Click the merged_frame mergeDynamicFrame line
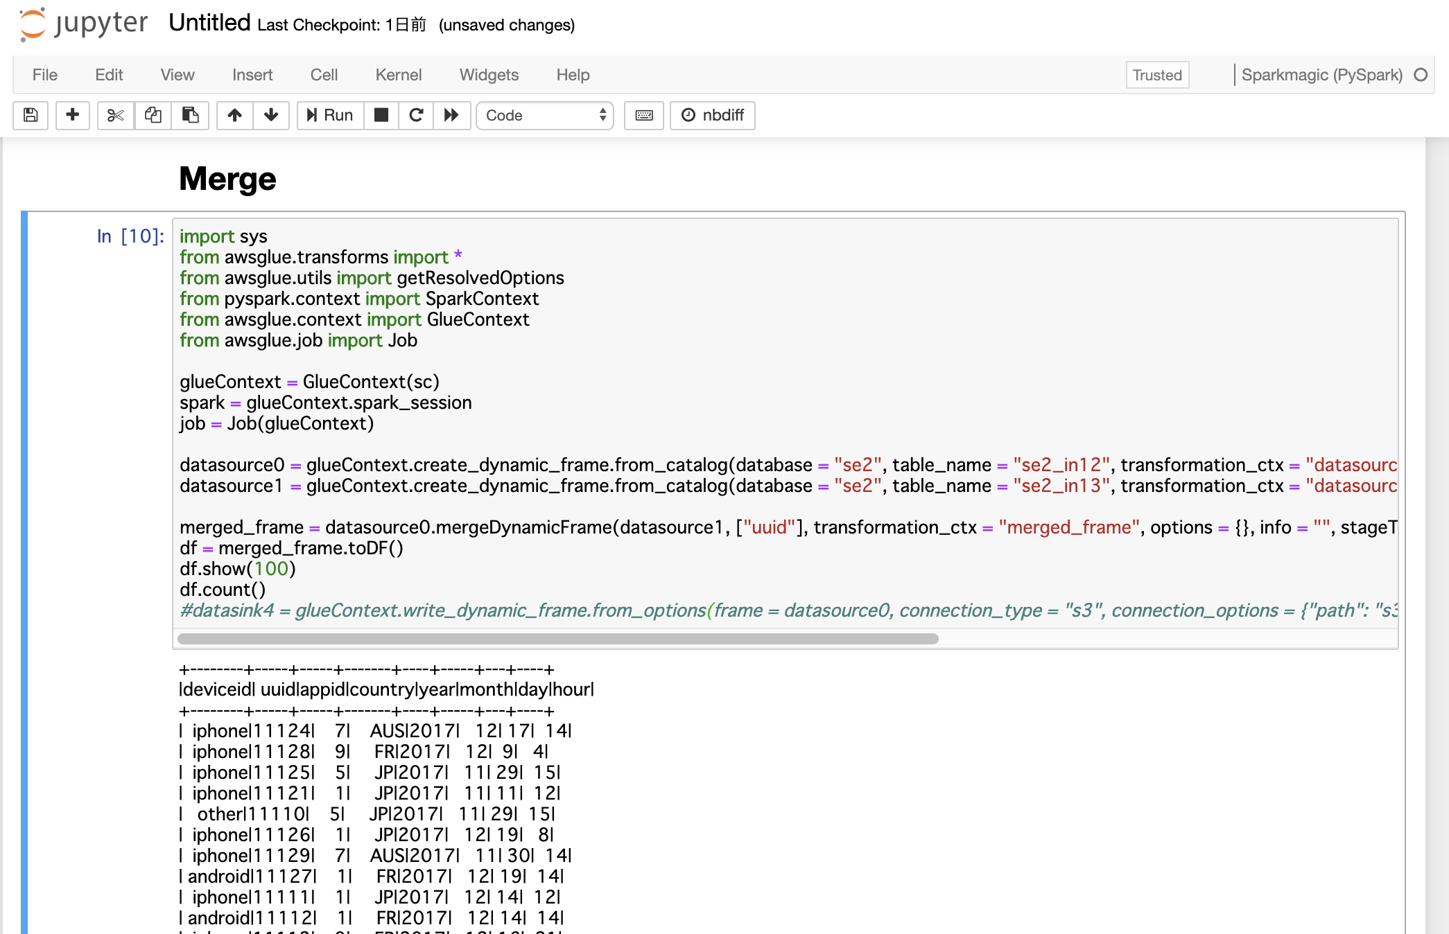 788,527
